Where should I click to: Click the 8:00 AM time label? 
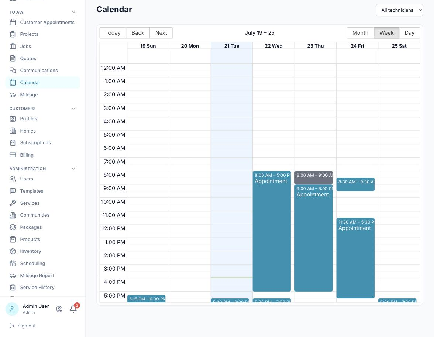(x=114, y=175)
